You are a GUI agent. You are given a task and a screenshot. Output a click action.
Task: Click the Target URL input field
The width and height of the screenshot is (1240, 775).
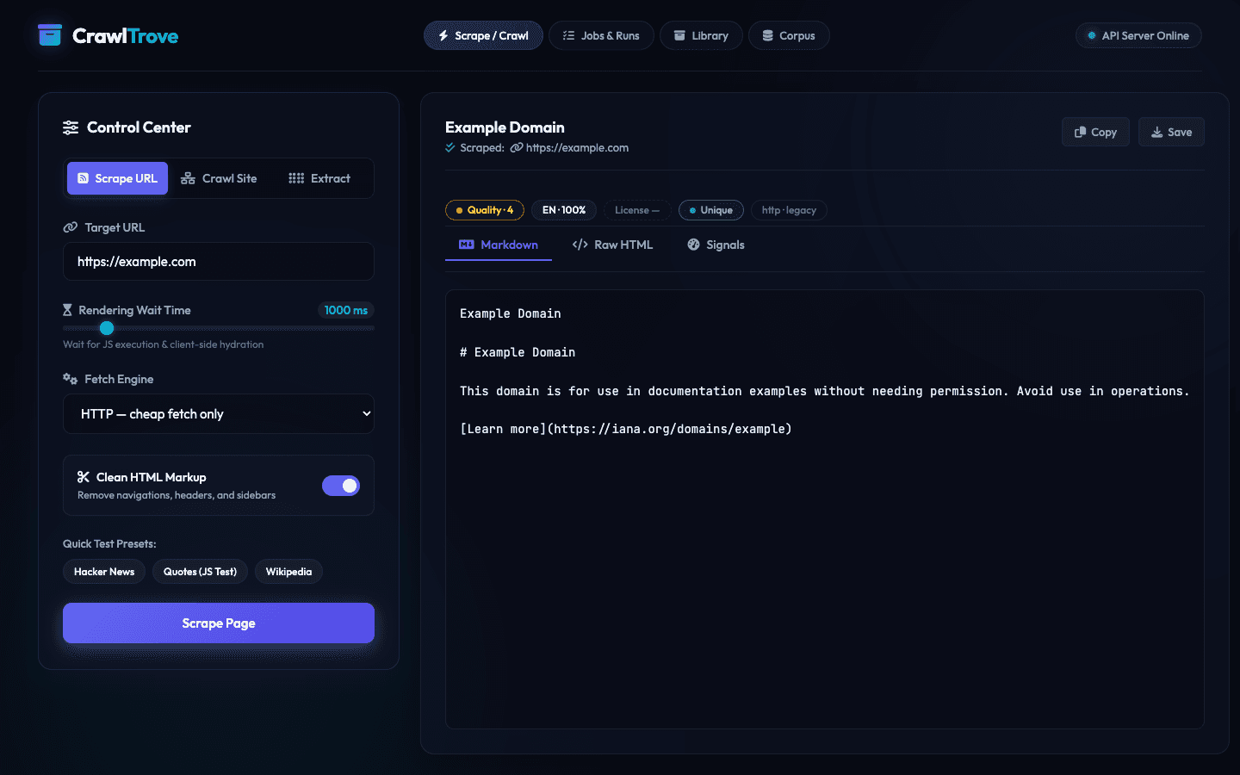tap(219, 261)
